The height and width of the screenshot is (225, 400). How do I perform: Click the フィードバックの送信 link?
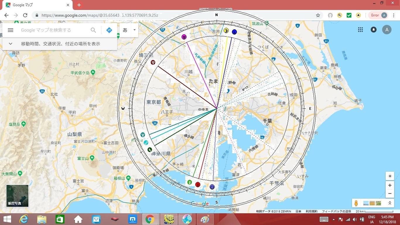point(336,211)
